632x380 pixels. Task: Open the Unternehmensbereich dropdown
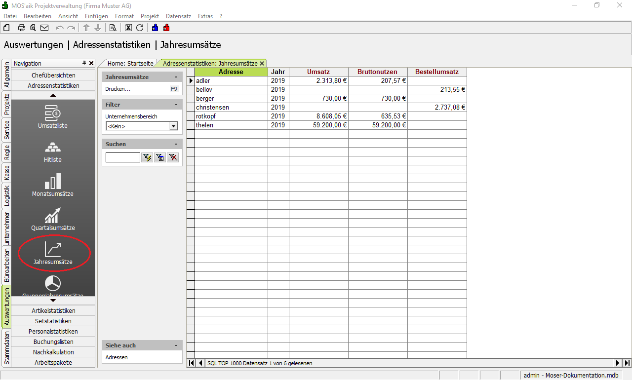(x=173, y=126)
